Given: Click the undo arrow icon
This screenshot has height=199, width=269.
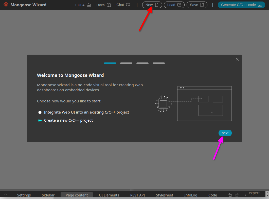Looking at the screenshot, I should click(x=230, y=195).
